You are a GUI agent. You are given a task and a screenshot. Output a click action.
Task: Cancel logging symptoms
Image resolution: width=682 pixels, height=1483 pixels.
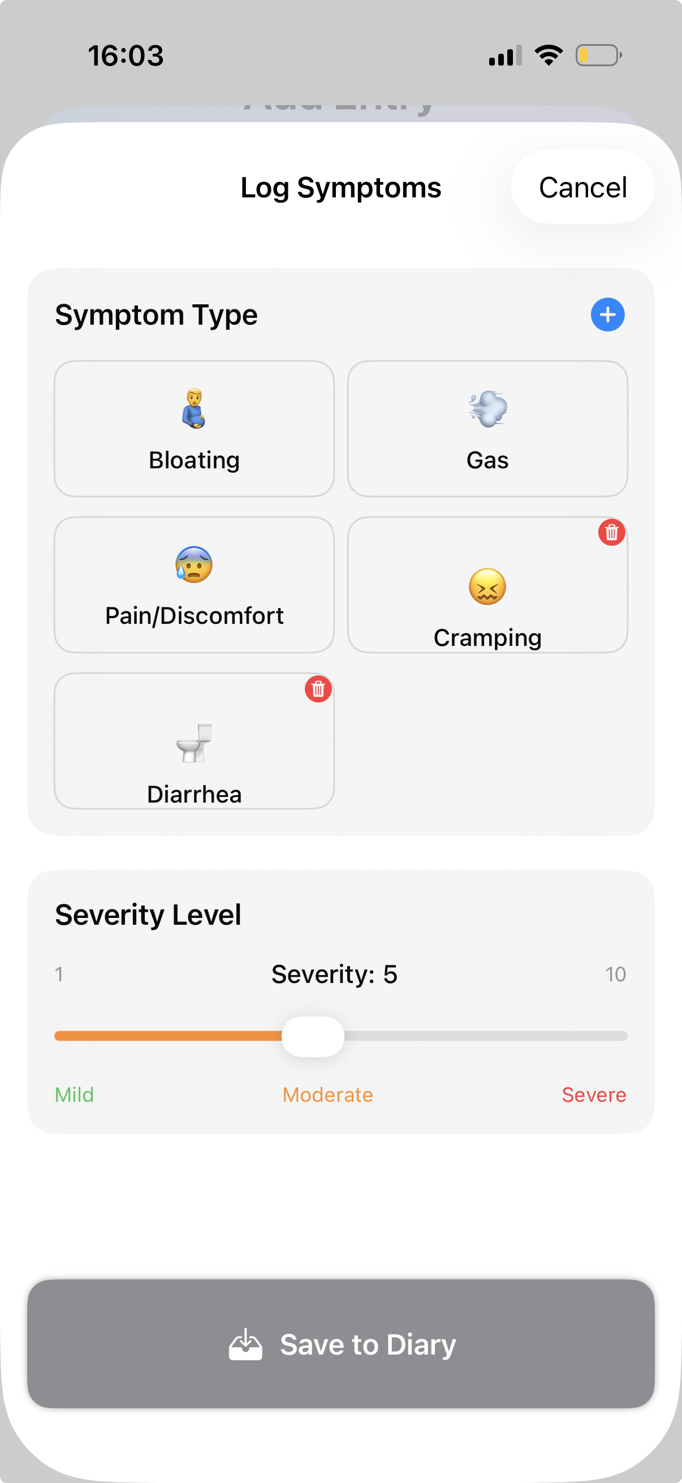click(582, 187)
